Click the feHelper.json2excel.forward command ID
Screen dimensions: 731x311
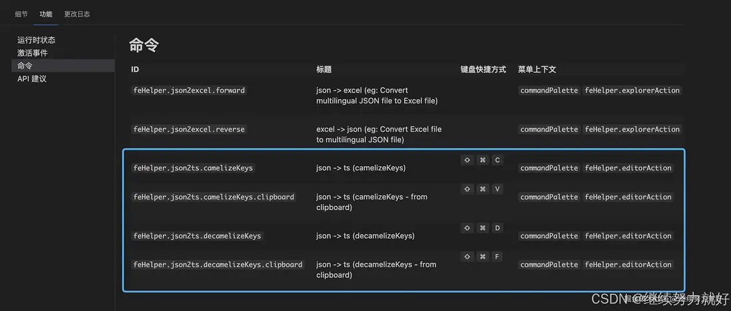pyautogui.click(x=189, y=90)
